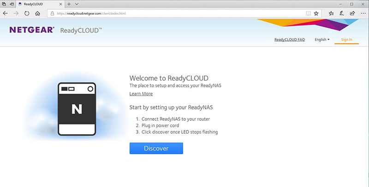Open the tabs you've set aside icon
Image resolution: width=369 pixels, height=187 pixels.
click(4, 4)
